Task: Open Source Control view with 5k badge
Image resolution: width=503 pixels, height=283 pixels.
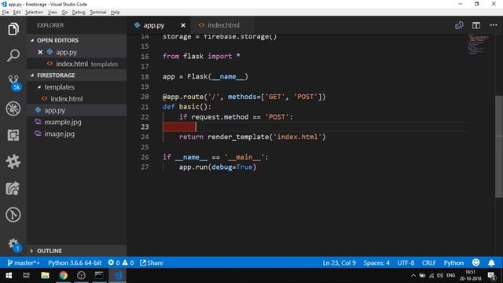Action: 14,83
